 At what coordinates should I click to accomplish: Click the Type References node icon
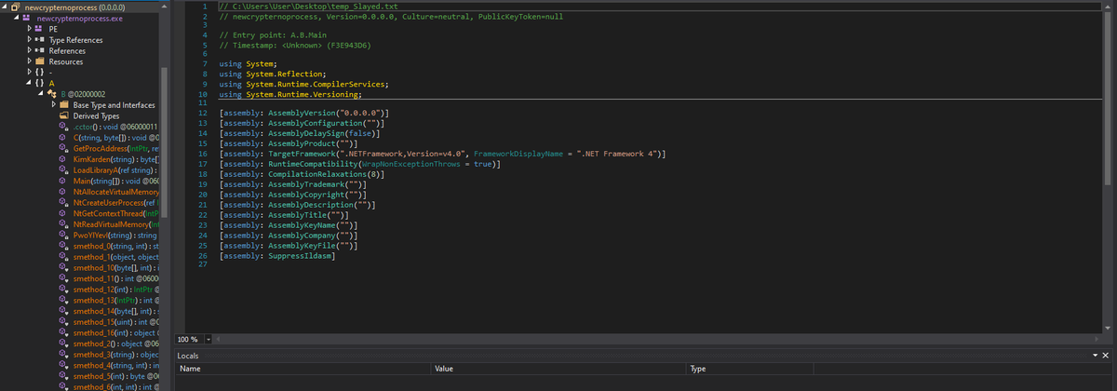[41, 40]
